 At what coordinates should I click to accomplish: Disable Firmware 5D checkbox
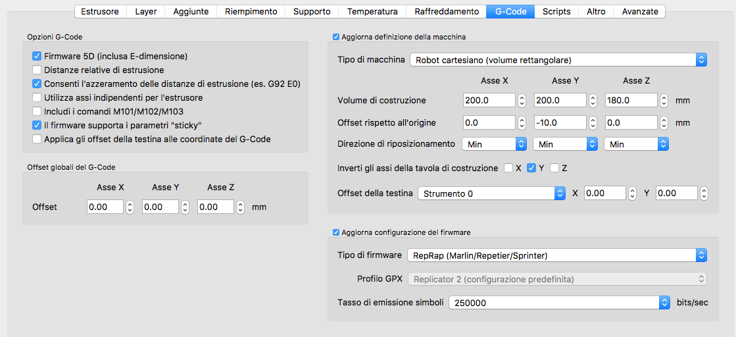pyautogui.click(x=37, y=57)
